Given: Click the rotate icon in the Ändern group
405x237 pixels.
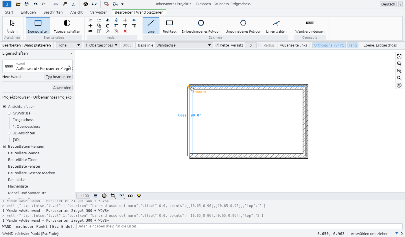Looking at the screenshot, I should click(x=108, y=26).
